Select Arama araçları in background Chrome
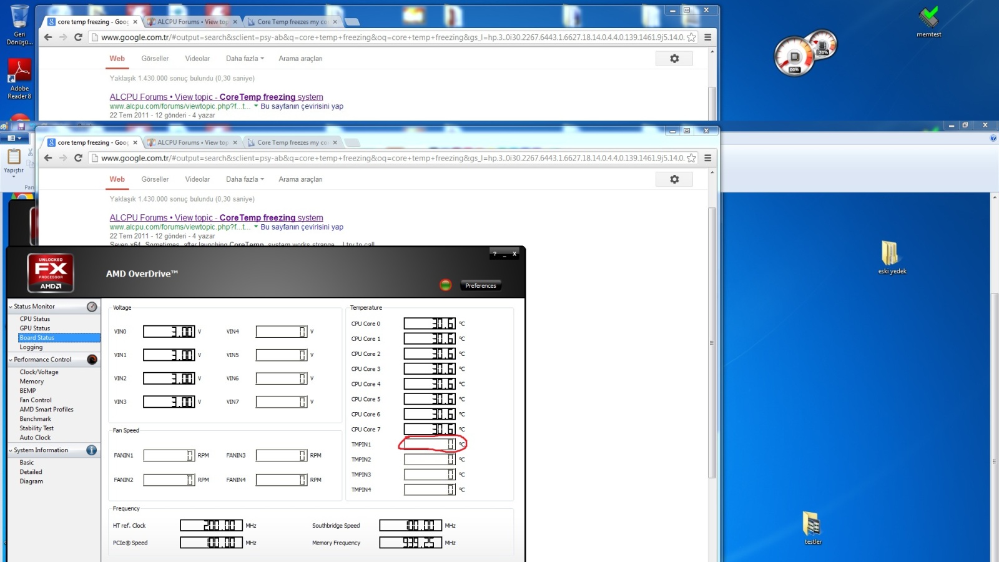Viewport: 999px width, 562px height. click(x=300, y=59)
